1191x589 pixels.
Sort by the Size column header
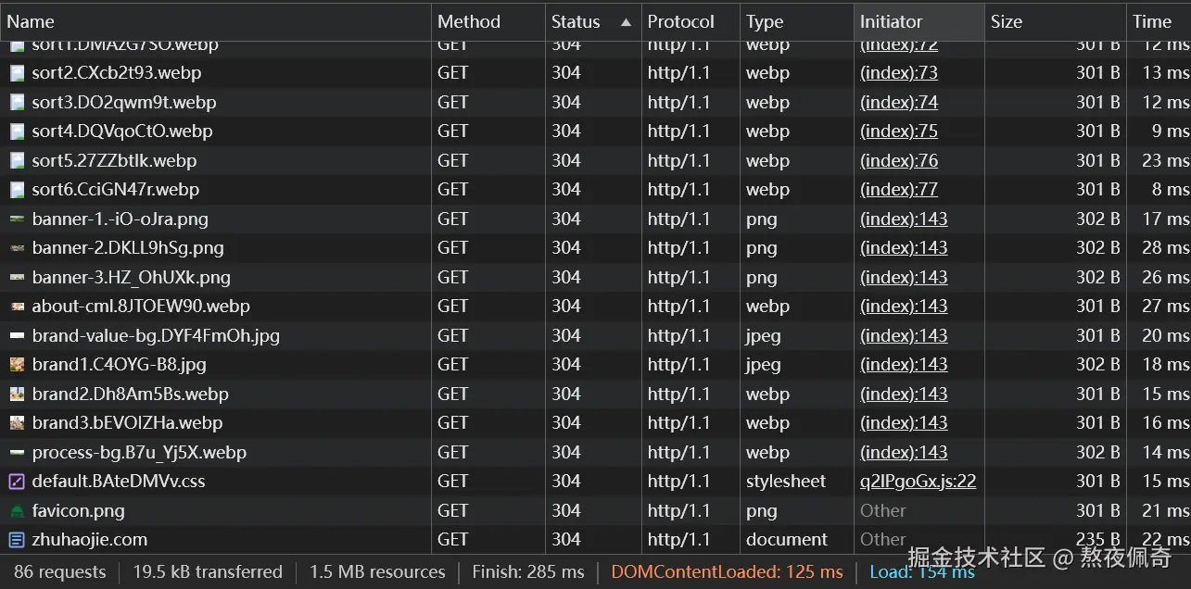click(1006, 21)
